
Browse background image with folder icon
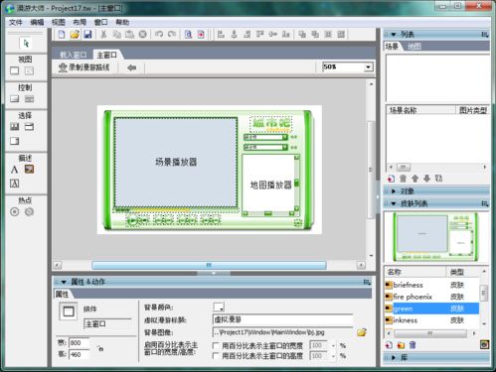click(362, 332)
